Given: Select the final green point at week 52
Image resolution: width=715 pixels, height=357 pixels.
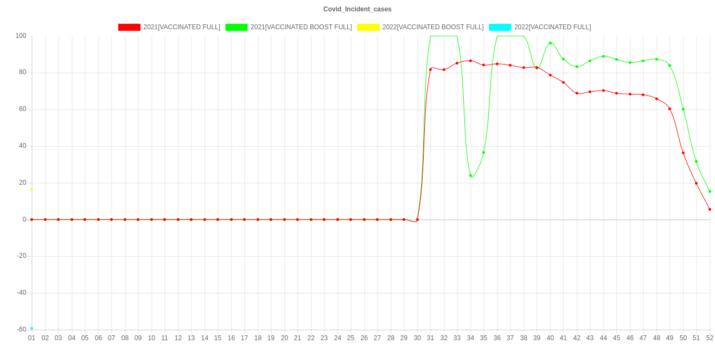Looking at the screenshot, I should coord(710,191).
